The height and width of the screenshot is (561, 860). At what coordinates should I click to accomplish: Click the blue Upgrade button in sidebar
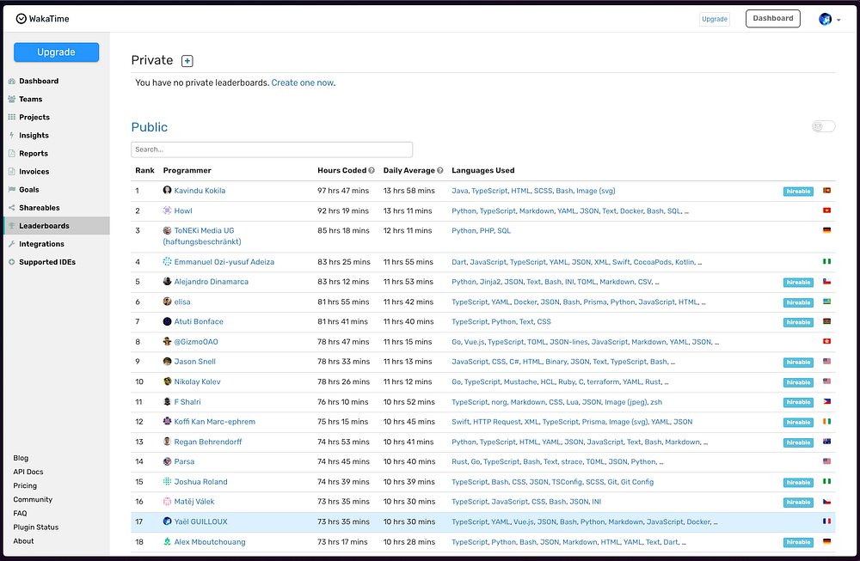point(57,52)
